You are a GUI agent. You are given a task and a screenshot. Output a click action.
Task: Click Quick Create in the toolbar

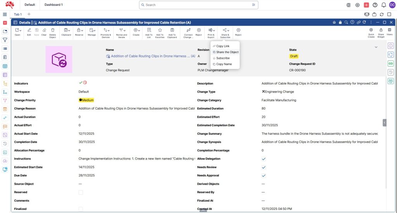tap(371, 33)
